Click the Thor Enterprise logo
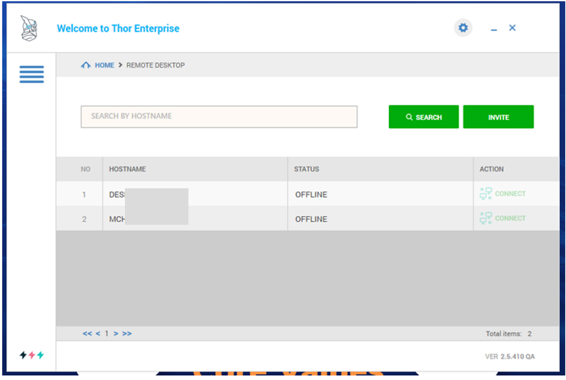 click(x=28, y=28)
